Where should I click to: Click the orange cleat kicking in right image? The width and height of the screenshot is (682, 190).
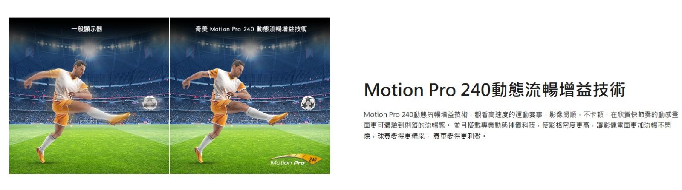tap(278, 118)
